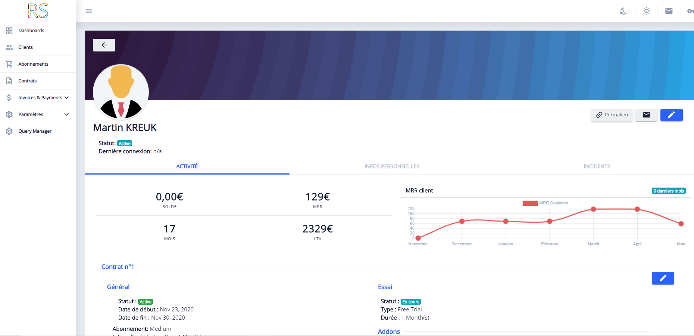Click the November chart data point

point(418,238)
